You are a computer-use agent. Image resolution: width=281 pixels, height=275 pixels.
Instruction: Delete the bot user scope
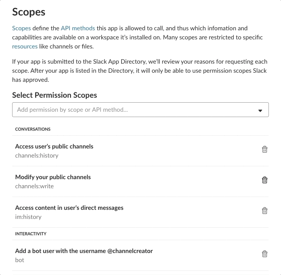265,254
